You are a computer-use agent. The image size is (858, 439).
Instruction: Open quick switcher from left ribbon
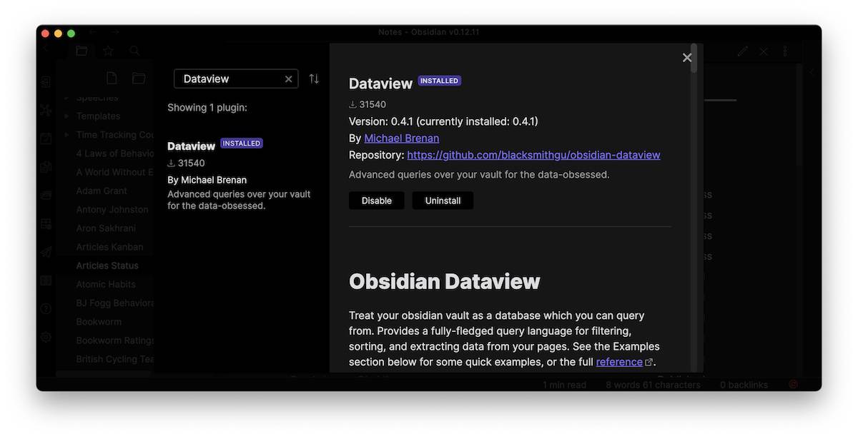[x=46, y=82]
